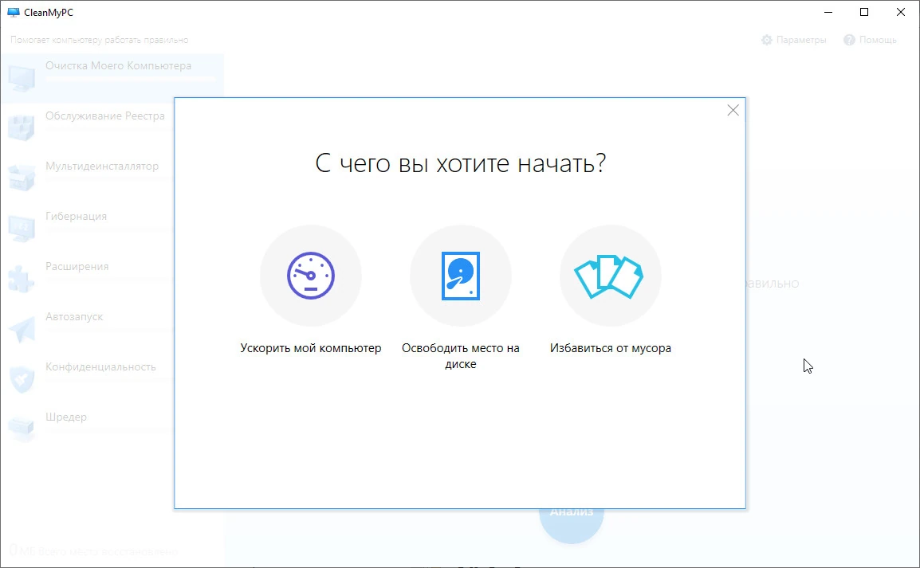Viewport: 920px width, 568px height.
Task: Open 'Гибернация' sidebar section
Action: point(88,229)
